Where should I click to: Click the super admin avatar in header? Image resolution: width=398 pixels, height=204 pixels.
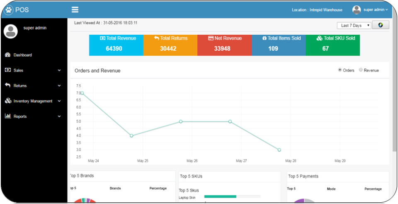point(357,10)
